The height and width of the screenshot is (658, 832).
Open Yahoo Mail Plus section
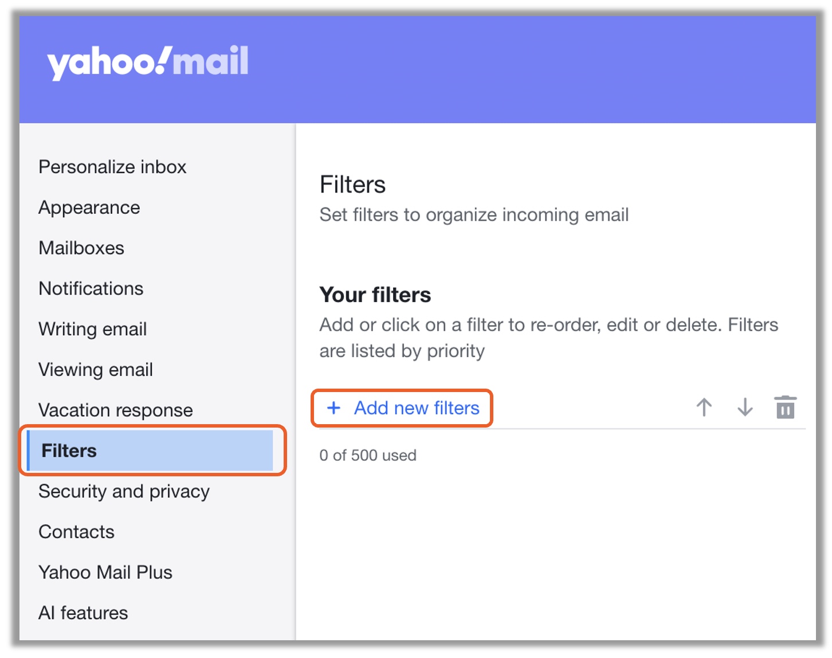coord(105,572)
